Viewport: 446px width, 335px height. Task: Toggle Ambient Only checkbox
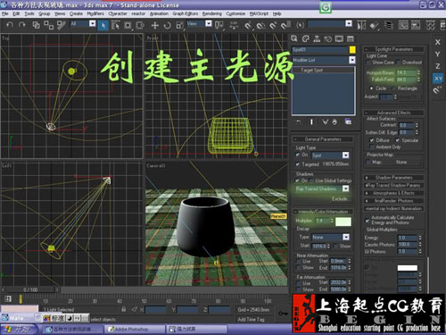coord(372,147)
